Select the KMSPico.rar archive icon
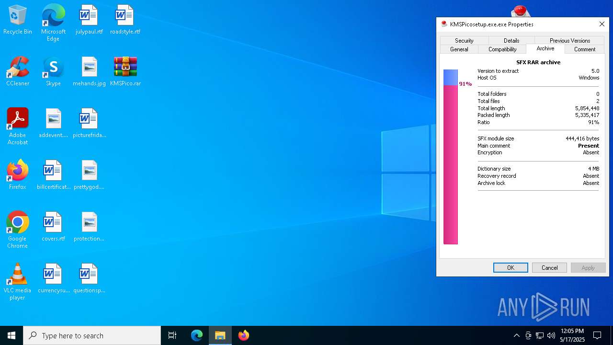The image size is (613, 345). 125,72
